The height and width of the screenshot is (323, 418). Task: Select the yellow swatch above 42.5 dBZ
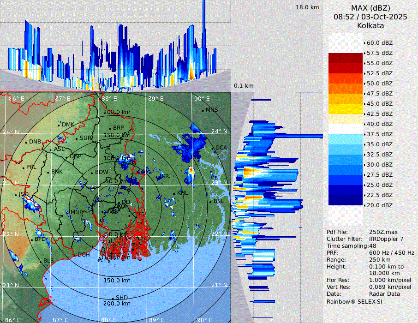tap(346, 108)
